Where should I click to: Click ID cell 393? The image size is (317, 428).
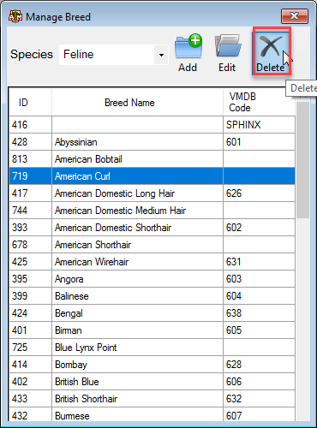[x=30, y=228]
